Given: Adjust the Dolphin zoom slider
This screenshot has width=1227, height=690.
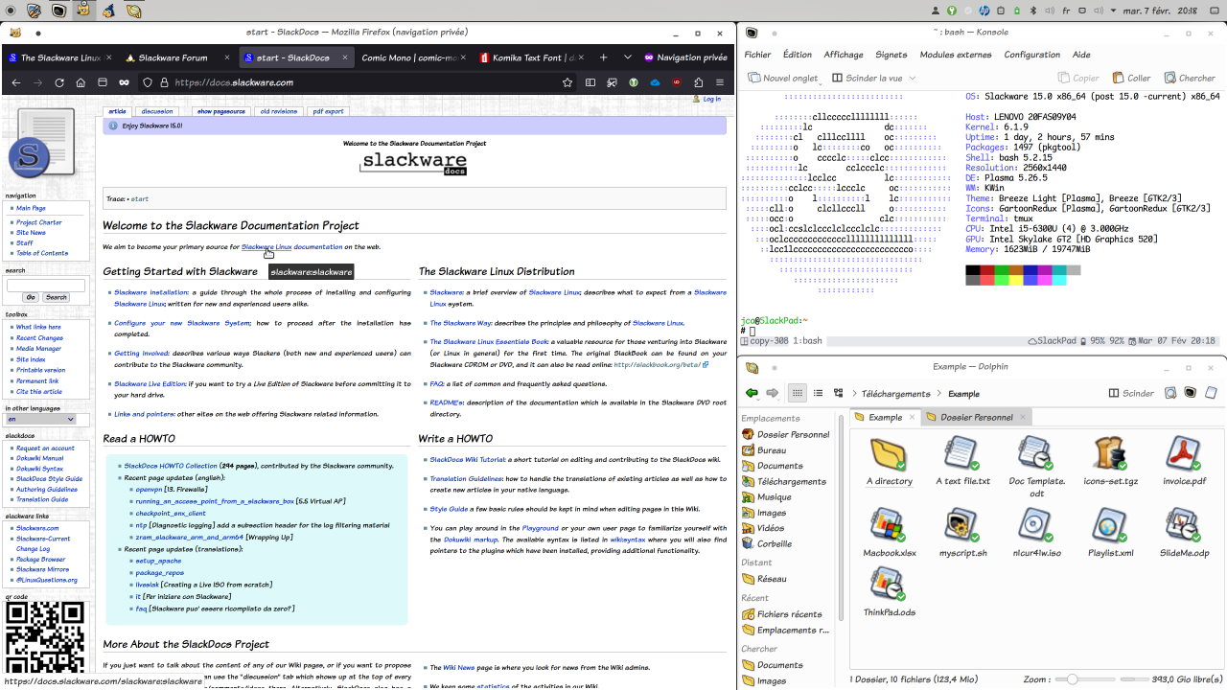Looking at the screenshot, I should tap(1073, 679).
